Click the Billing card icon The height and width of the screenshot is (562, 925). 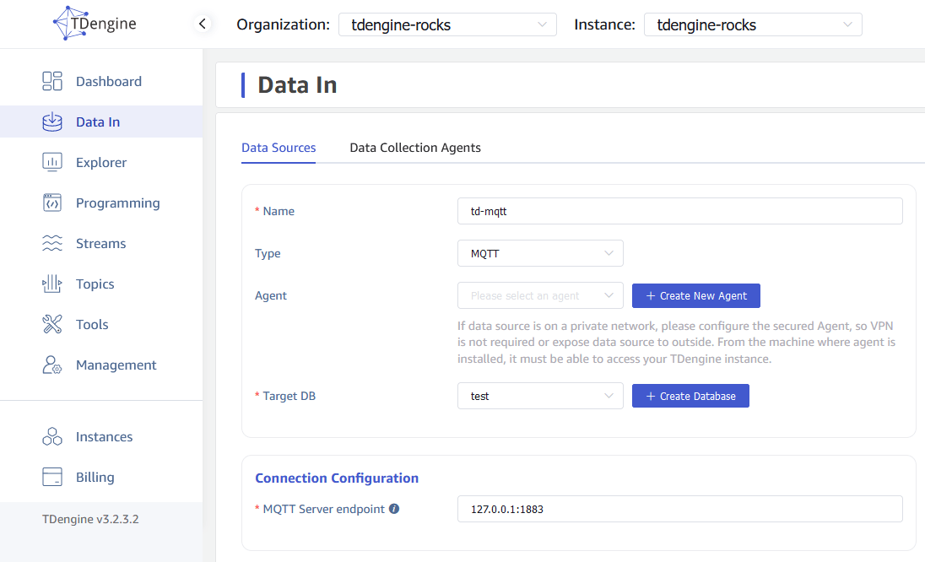click(x=52, y=477)
